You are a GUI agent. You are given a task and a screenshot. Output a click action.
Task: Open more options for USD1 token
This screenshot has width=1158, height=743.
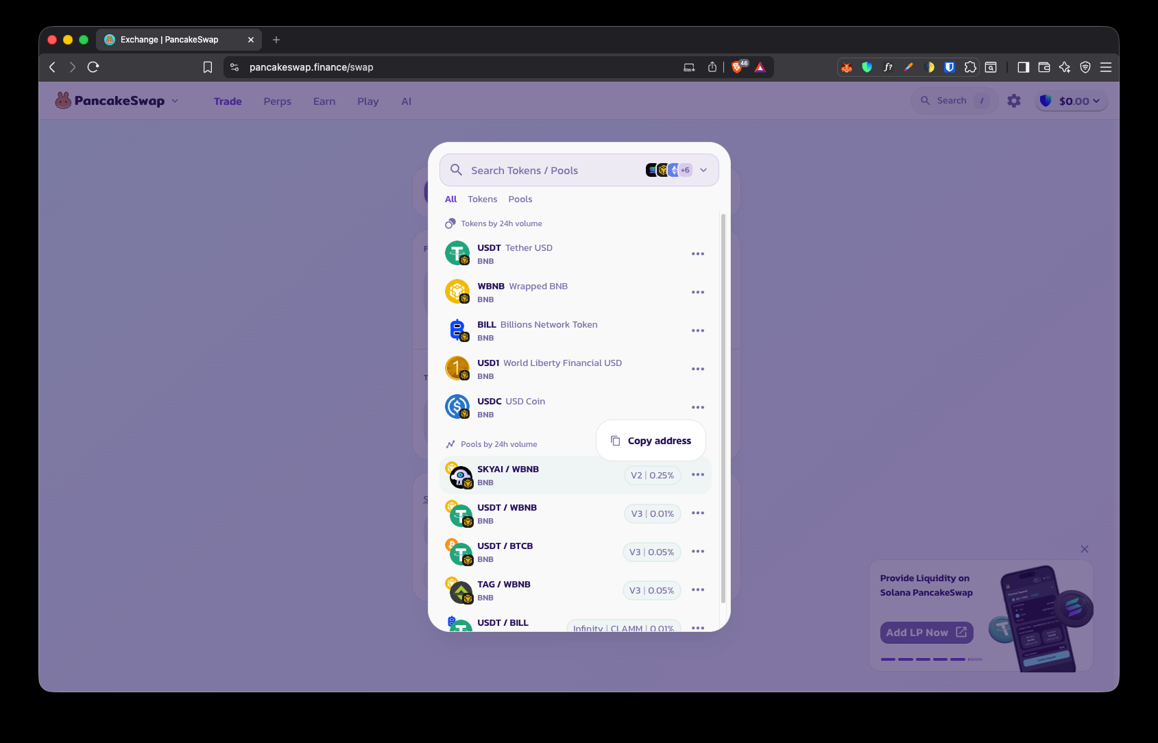(698, 369)
